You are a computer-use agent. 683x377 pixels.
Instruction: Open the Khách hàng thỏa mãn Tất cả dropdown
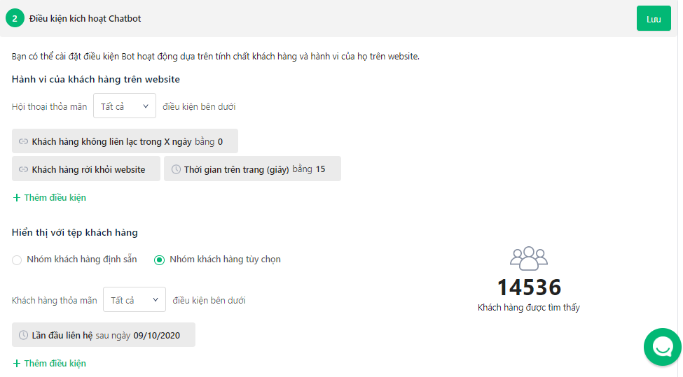point(134,299)
